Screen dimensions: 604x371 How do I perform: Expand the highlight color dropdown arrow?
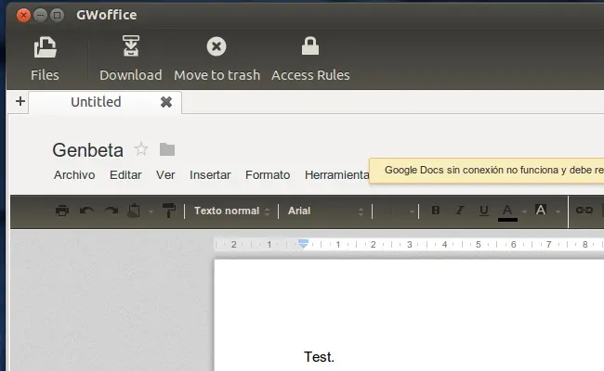558,211
